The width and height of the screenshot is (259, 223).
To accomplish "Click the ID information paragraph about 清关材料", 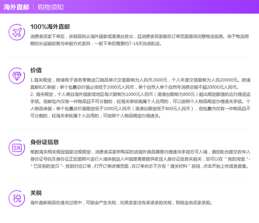I will [x=141, y=159].
